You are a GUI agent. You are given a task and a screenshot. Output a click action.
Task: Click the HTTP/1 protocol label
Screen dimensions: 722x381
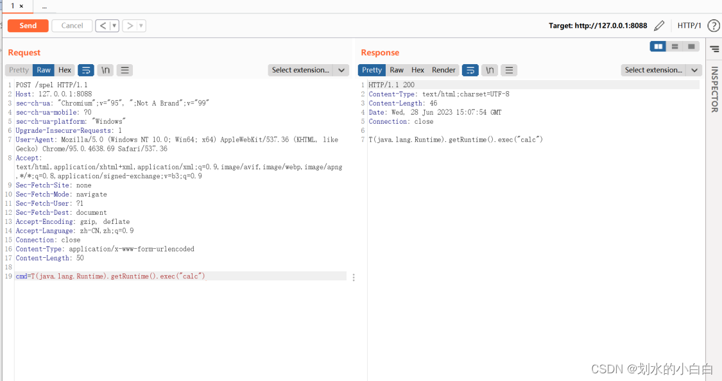click(689, 26)
